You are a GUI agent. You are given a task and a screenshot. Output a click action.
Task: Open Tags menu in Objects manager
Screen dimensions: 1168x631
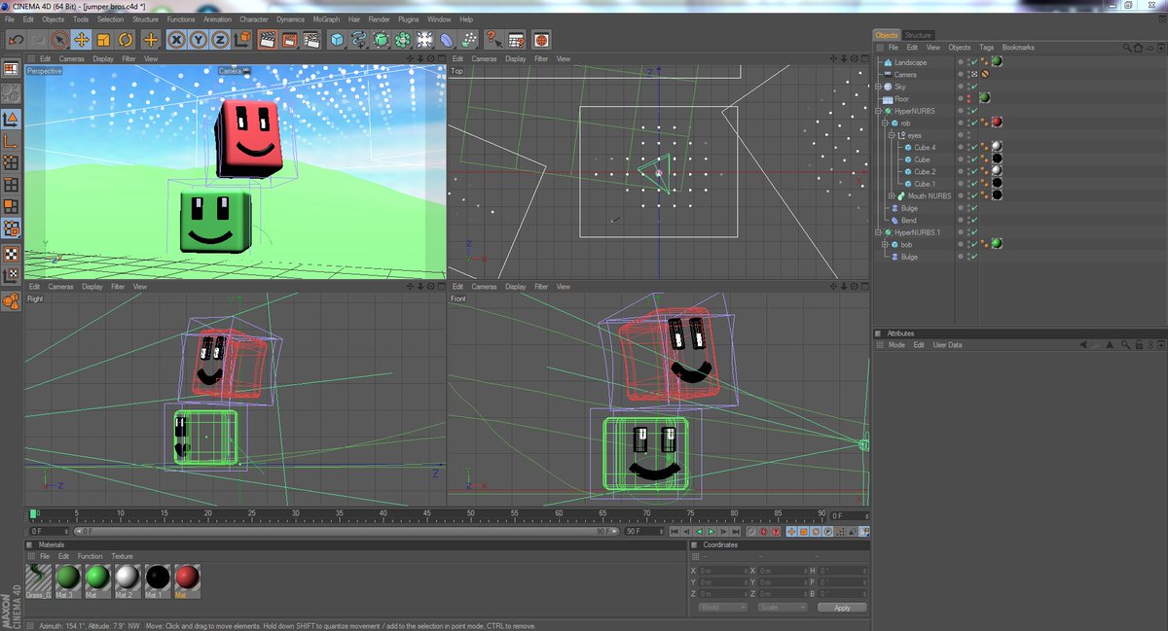pos(986,48)
